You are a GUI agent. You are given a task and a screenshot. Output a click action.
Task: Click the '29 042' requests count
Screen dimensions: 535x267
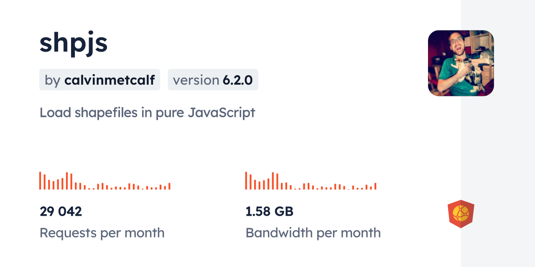pos(61,212)
